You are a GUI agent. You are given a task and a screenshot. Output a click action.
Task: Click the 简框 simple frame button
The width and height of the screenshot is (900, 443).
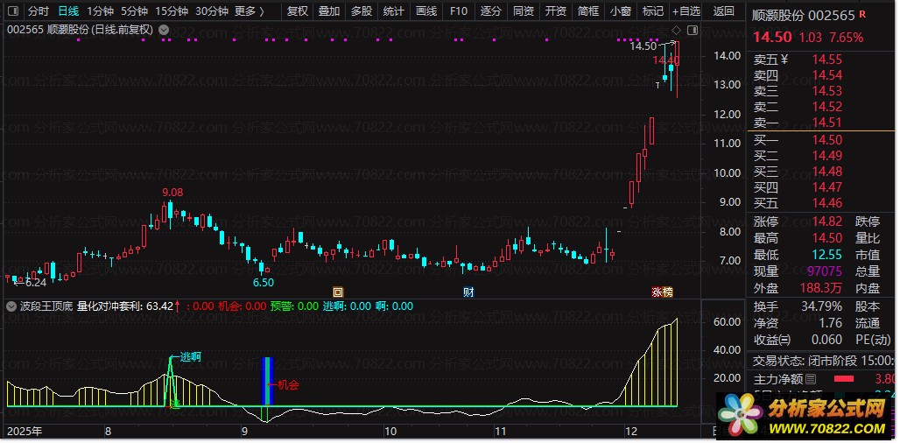(x=588, y=11)
